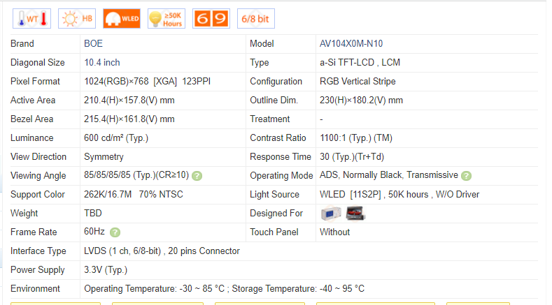552x305 pixels.
Task: Click the WLED [11S2P] light source value
Action: click(399, 195)
